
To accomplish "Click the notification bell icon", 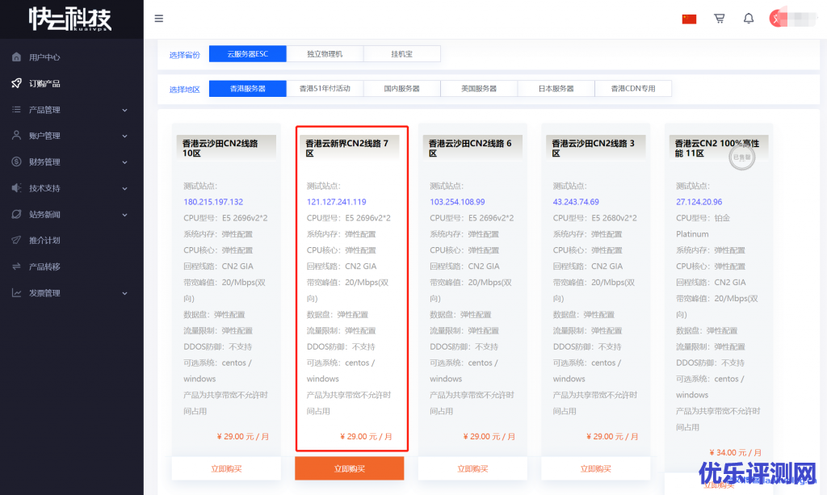I will [749, 19].
